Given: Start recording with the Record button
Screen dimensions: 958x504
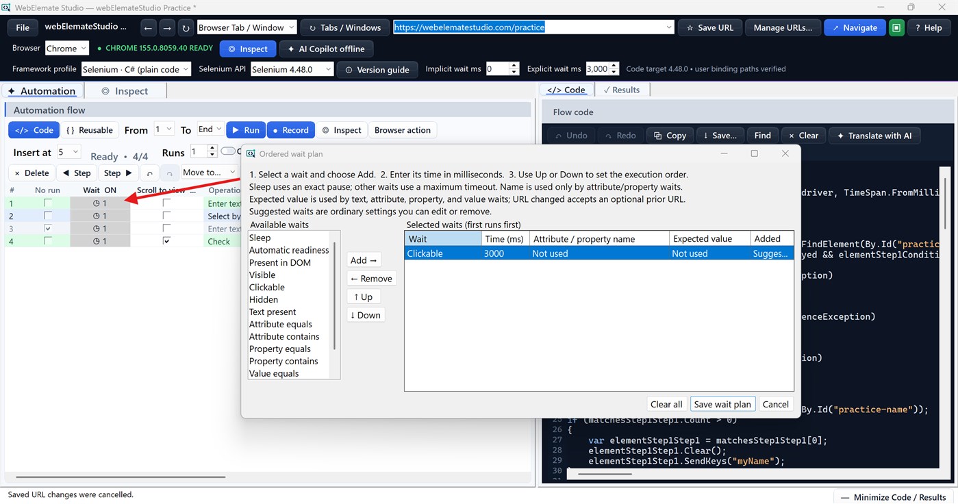Looking at the screenshot, I should [290, 130].
